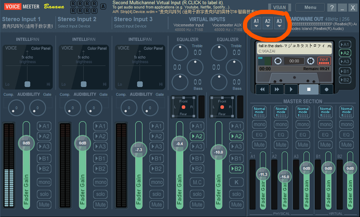This screenshot has height=217, width=360.
Task: Toggle recorder output to A1 bus
Action: point(345,44)
